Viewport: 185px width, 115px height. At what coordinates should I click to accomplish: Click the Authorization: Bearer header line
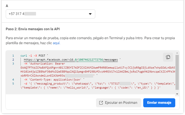click(x=44, y=64)
